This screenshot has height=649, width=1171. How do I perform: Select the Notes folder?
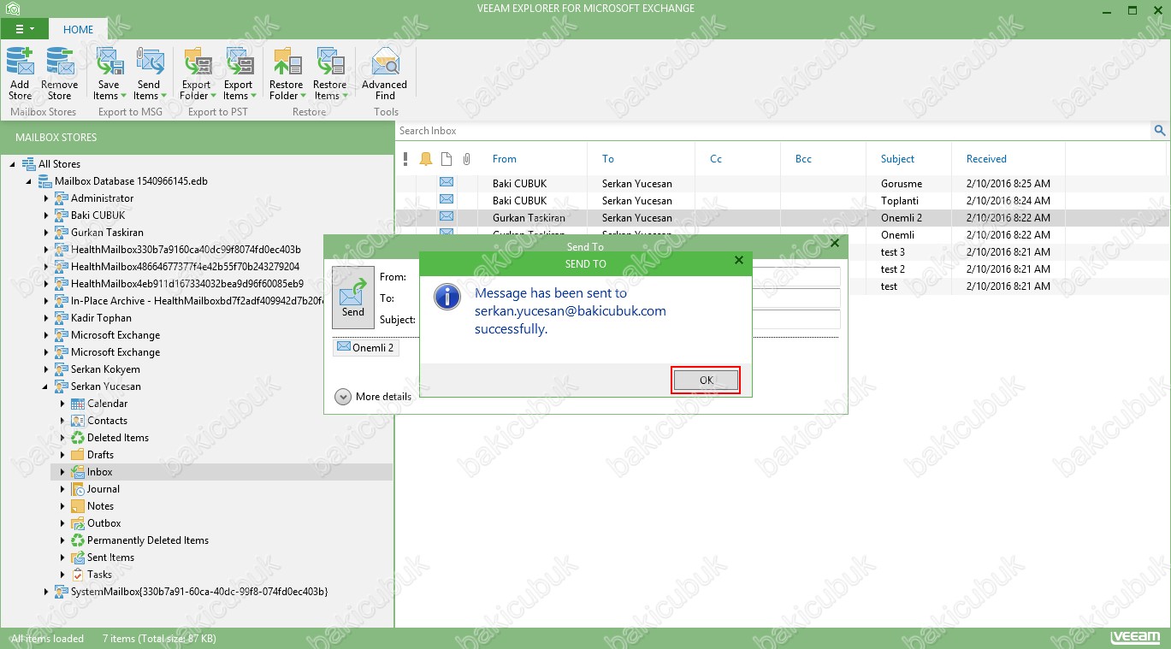coord(100,506)
